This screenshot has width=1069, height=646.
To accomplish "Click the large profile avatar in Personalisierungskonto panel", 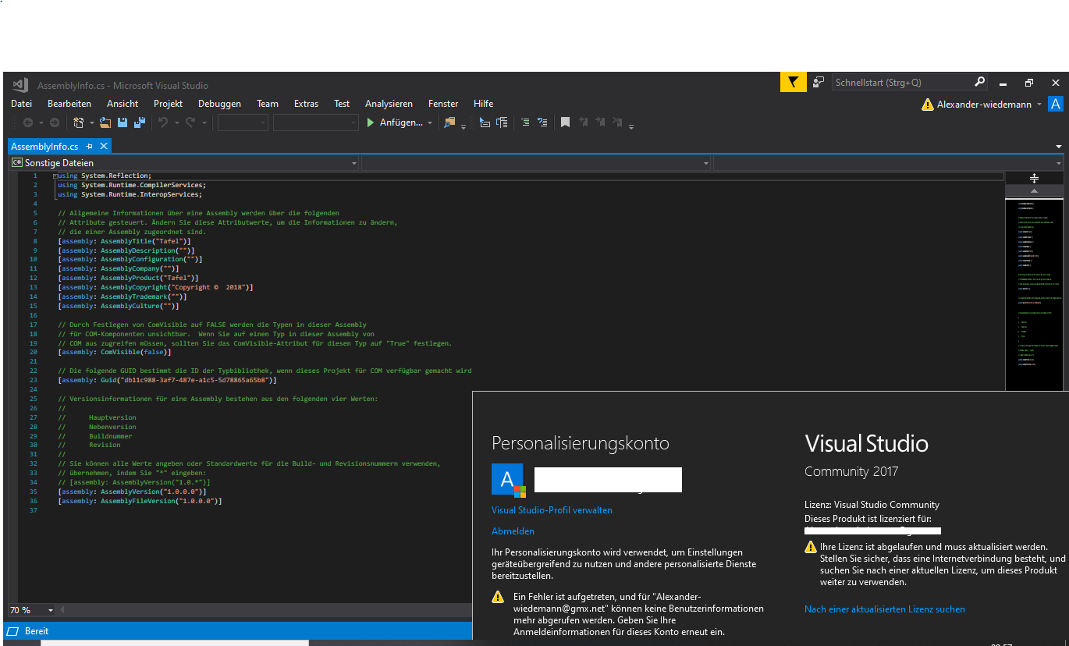I will pyautogui.click(x=510, y=480).
